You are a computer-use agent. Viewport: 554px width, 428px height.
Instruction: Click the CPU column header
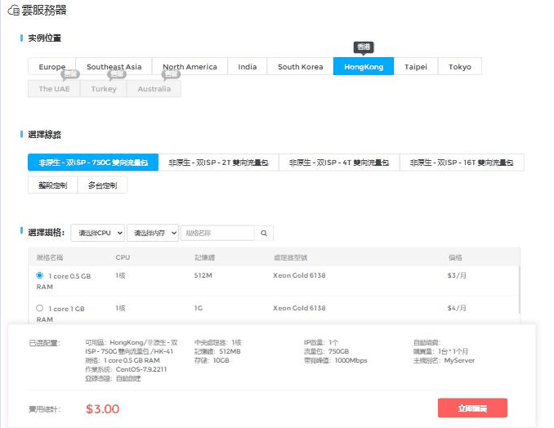(x=123, y=257)
